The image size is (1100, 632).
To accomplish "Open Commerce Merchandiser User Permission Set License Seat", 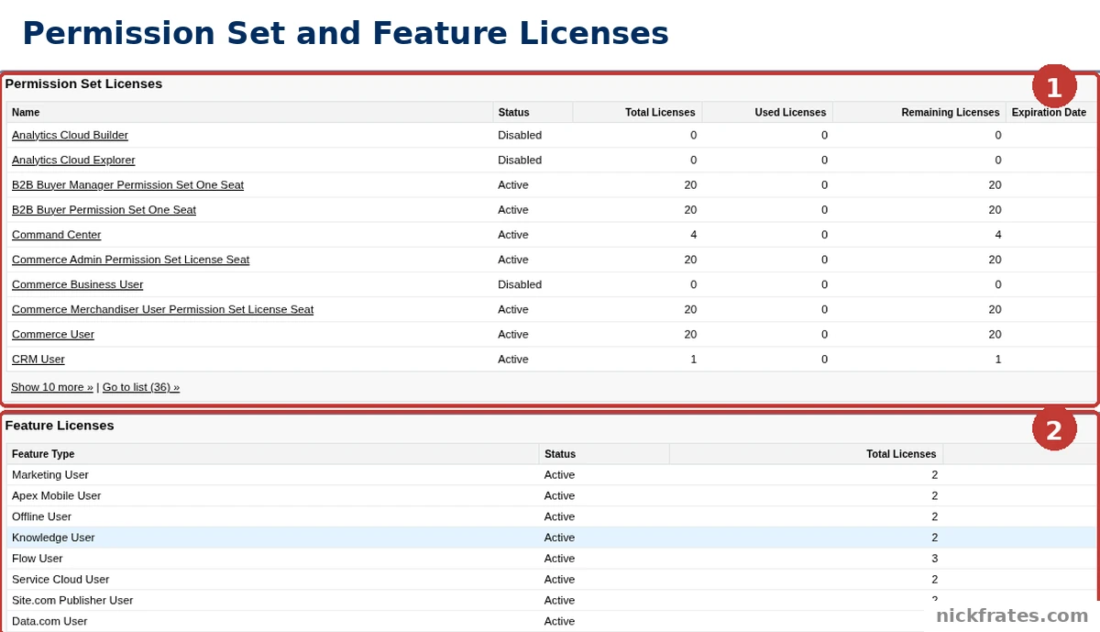I will [162, 309].
